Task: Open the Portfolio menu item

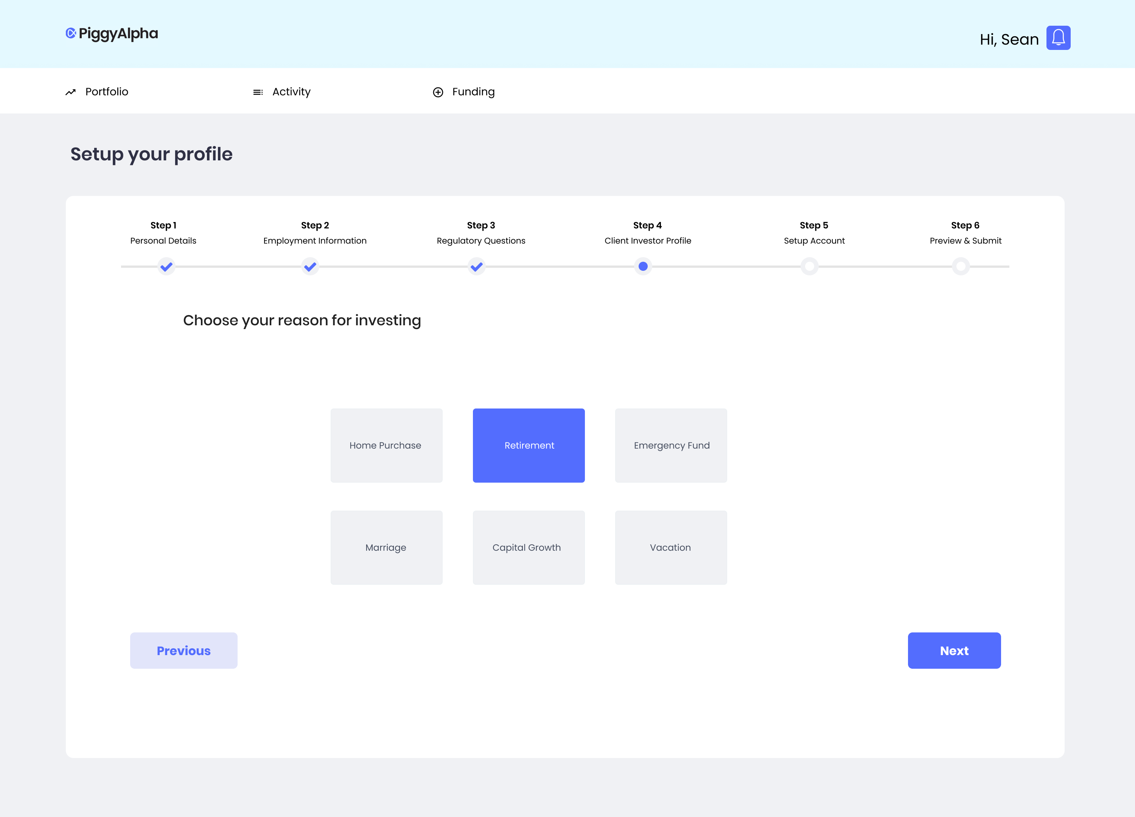Action: point(107,92)
